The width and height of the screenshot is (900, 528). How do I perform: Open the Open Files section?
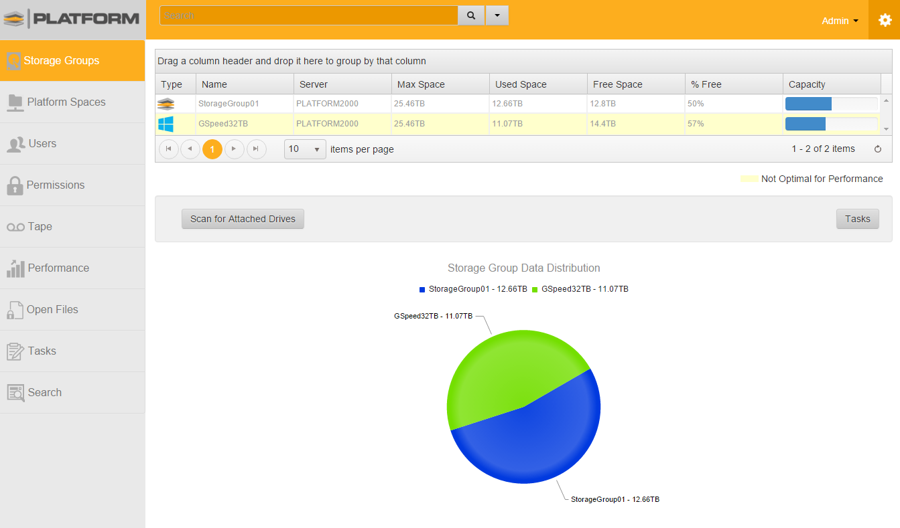72,310
